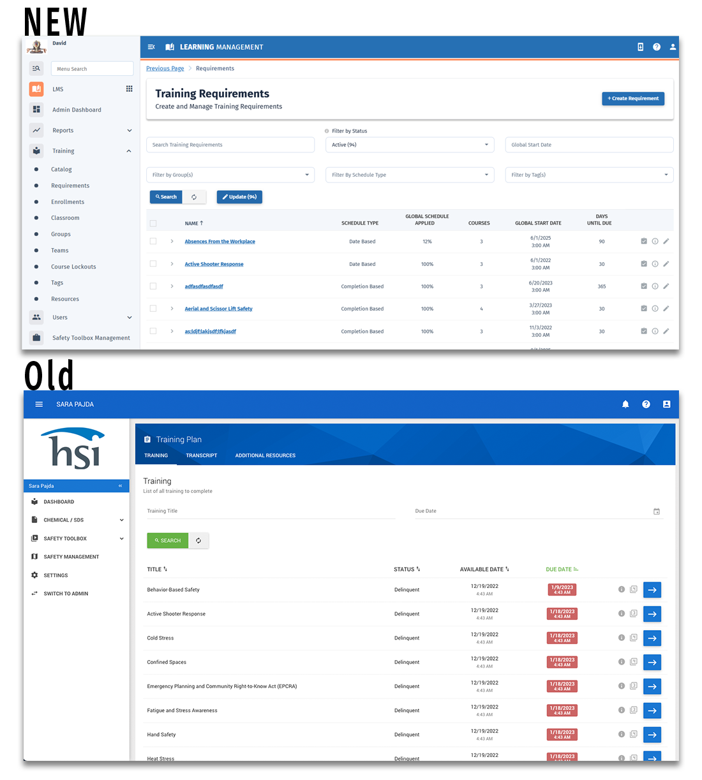This screenshot has width=702, height=780.
Task: Launch Behavior-Based Safety with arrow button
Action: 652,590
